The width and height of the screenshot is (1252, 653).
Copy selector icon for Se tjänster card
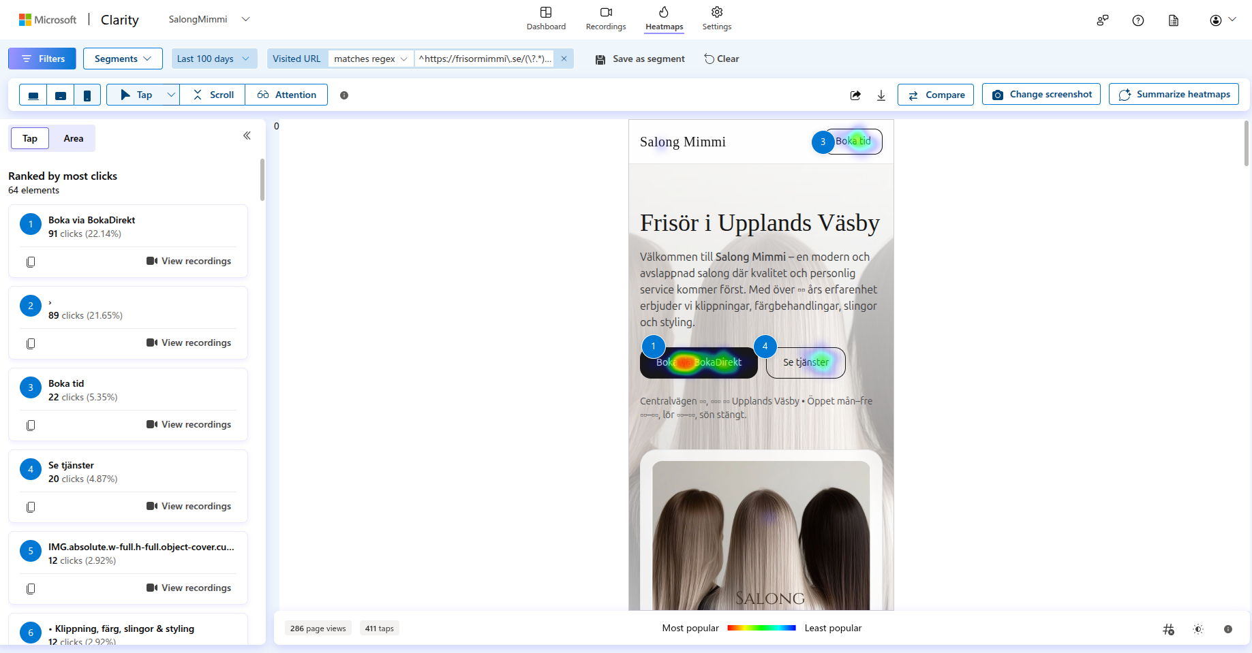(x=31, y=507)
